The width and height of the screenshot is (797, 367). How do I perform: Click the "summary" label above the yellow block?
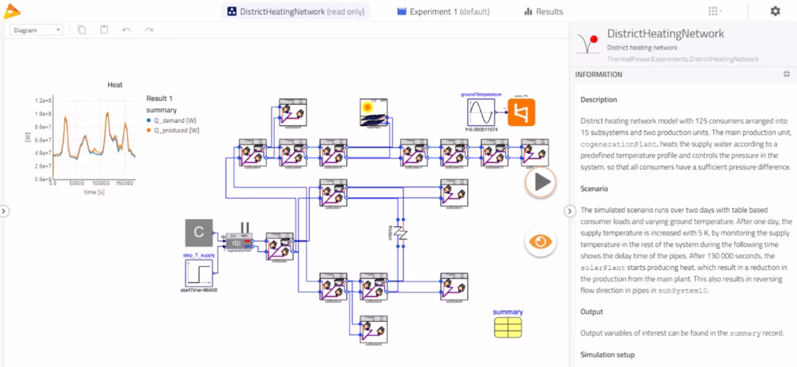coord(507,312)
